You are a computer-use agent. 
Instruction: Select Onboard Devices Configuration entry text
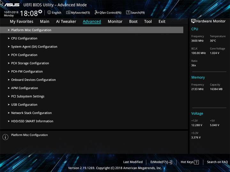[34, 80]
